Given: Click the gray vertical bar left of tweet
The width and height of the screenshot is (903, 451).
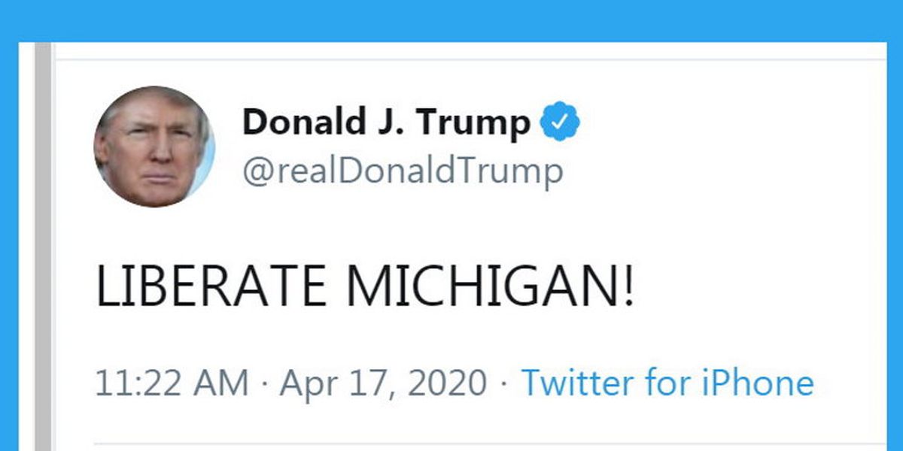Looking at the screenshot, I should [44, 248].
